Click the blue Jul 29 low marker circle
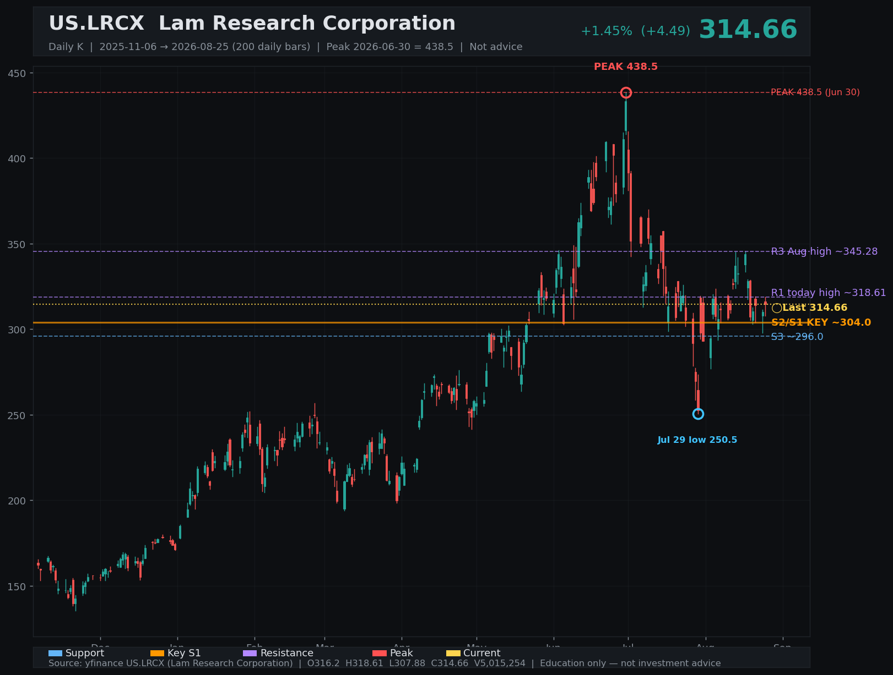This screenshot has width=893, height=675. tap(698, 414)
